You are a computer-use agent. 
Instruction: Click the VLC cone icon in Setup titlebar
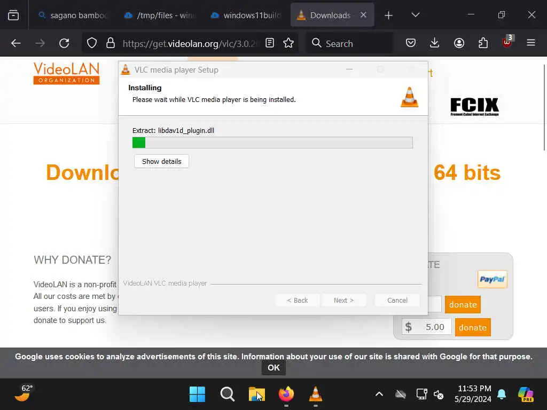pyautogui.click(x=126, y=69)
